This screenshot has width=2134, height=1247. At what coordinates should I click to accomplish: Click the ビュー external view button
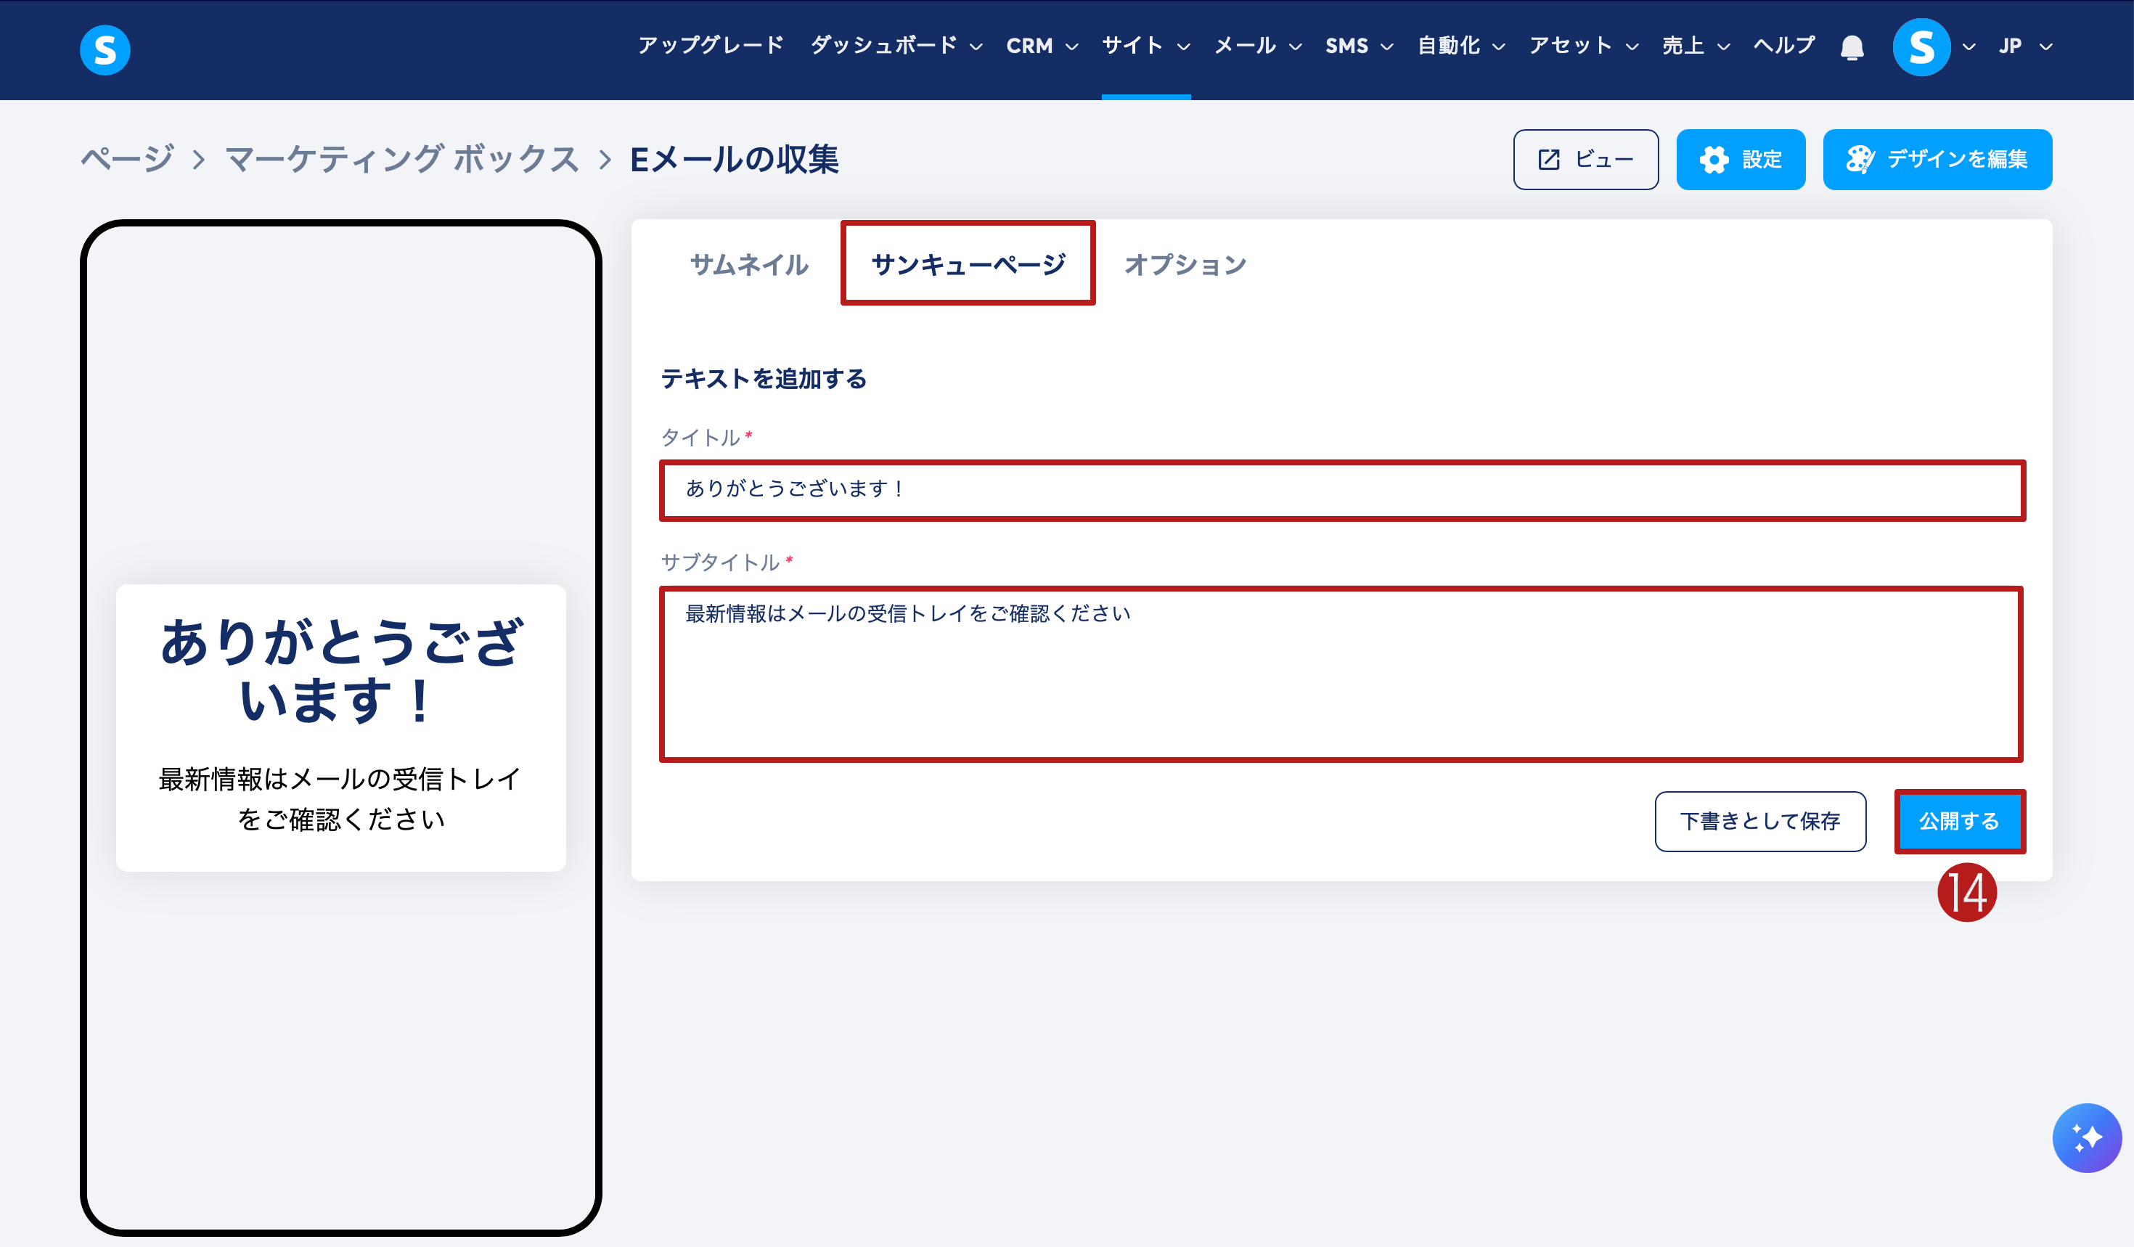pos(1585,159)
